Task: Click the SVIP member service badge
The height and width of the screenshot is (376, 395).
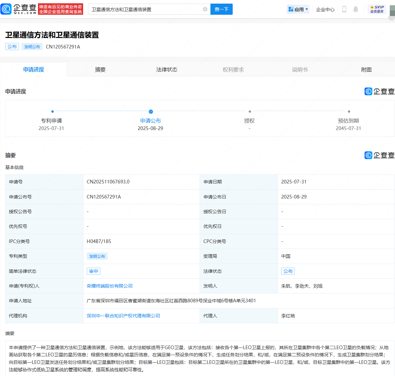Action: [377, 9]
